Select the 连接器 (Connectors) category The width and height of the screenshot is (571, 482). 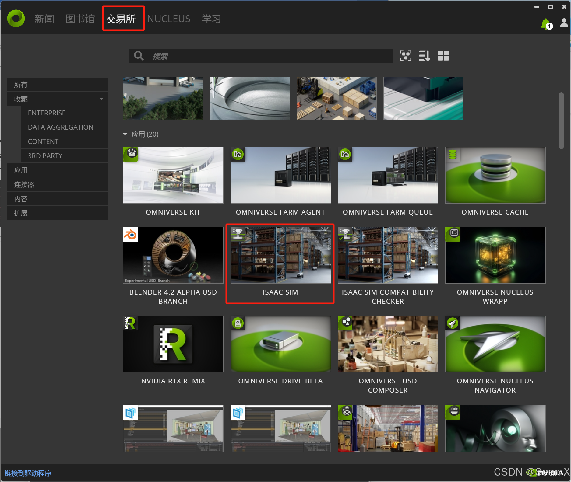58,185
